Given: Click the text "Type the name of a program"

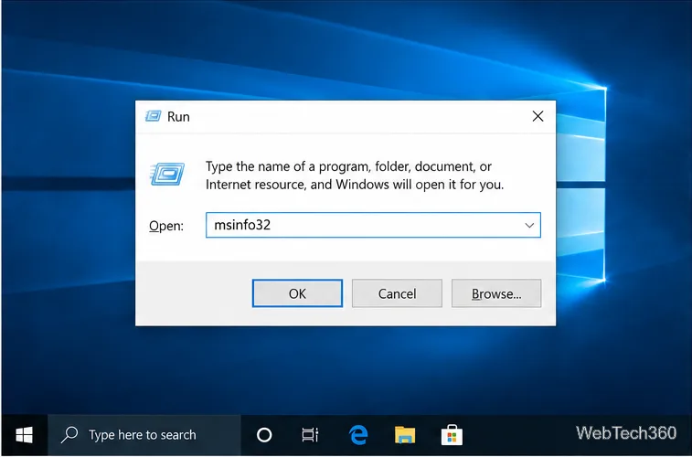Looking at the screenshot, I should click(287, 166).
